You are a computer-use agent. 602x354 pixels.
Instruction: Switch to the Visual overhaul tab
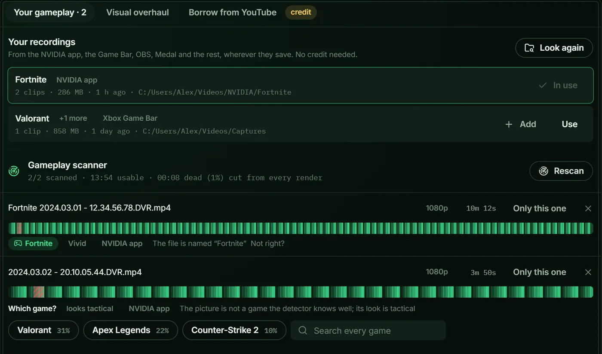(138, 12)
